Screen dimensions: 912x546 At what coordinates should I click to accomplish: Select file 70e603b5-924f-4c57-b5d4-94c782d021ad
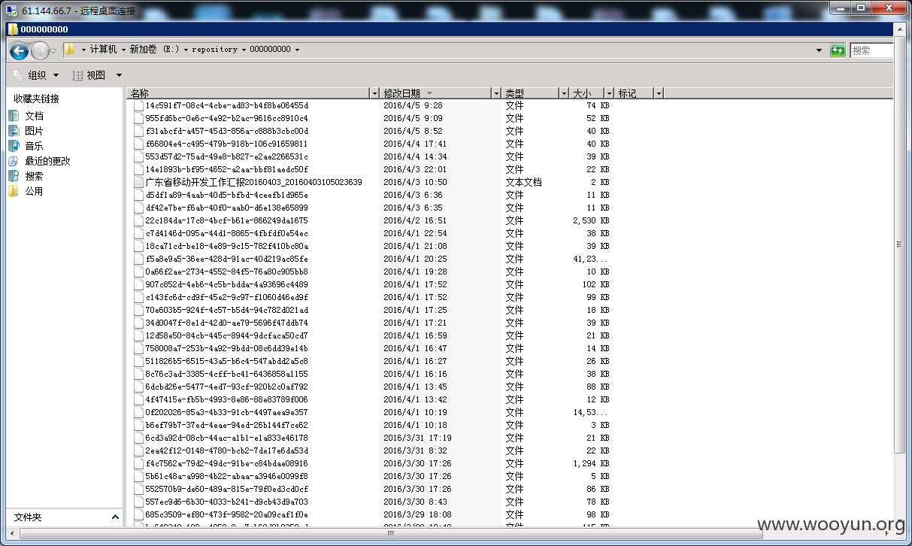[x=226, y=310]
